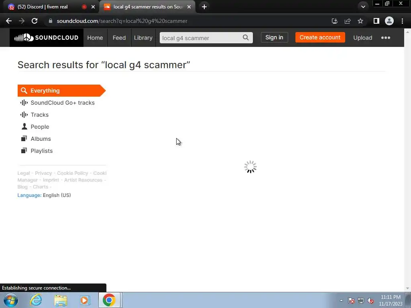Open the three-dots more menu in header

385,38
